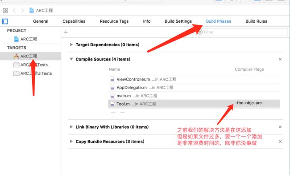Click the Filter search field

point(242,32)
